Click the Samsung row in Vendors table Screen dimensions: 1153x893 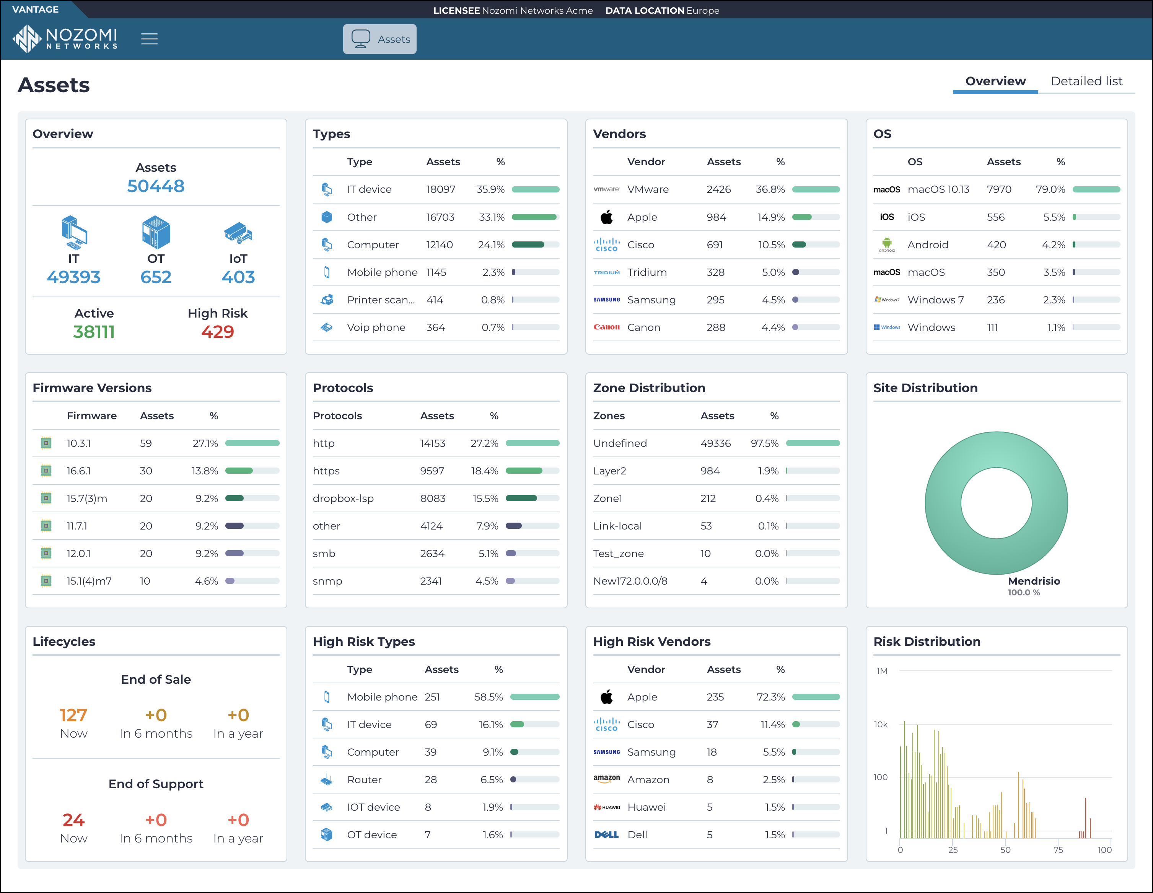[717, 300]
